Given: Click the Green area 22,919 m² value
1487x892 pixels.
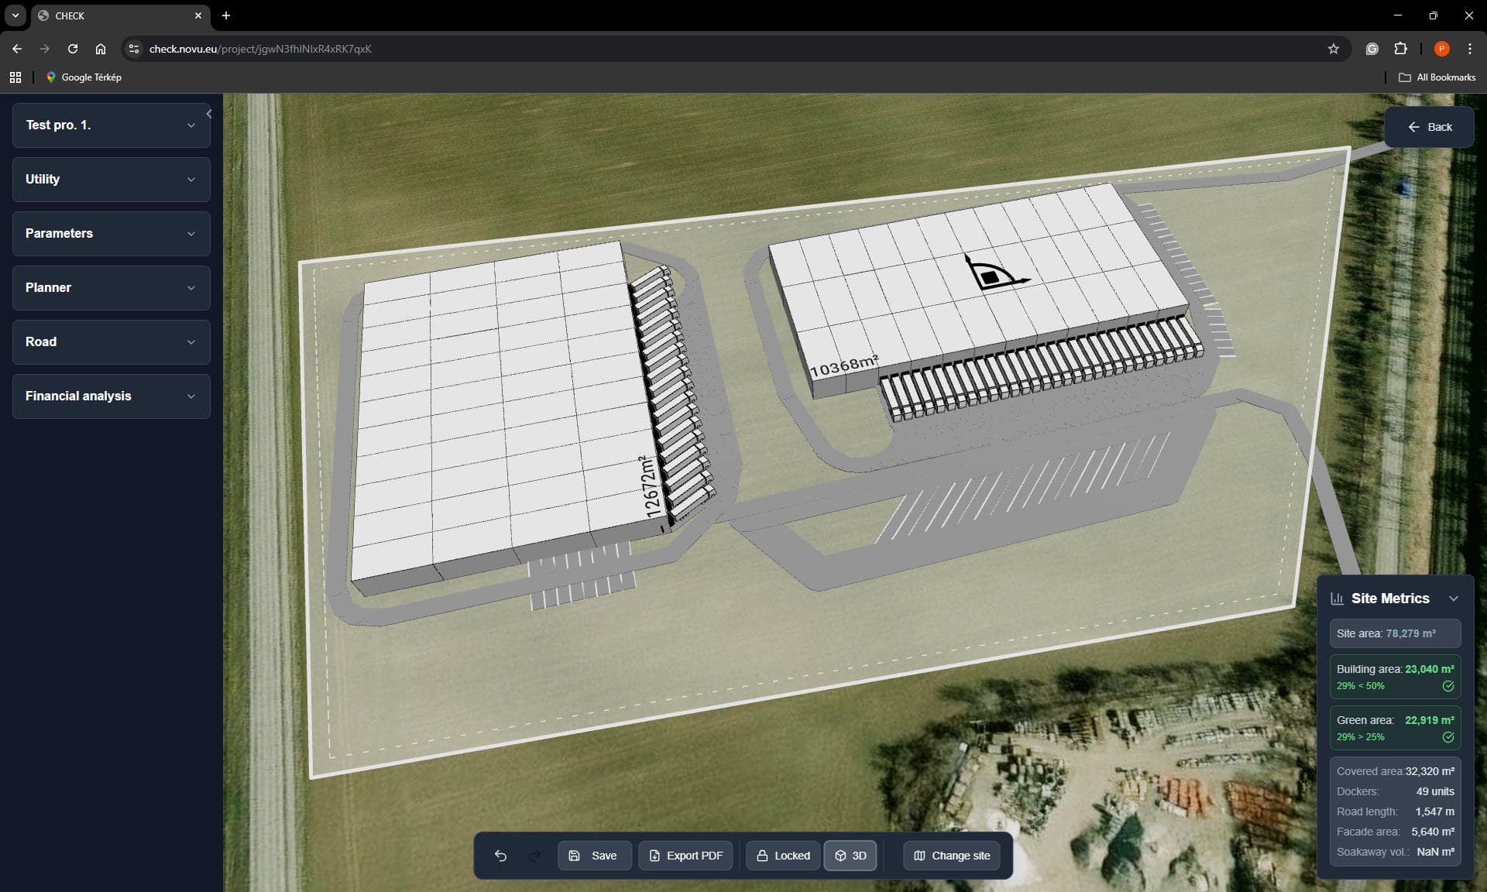Looking at the screenshot, I should click(1430, 720).
